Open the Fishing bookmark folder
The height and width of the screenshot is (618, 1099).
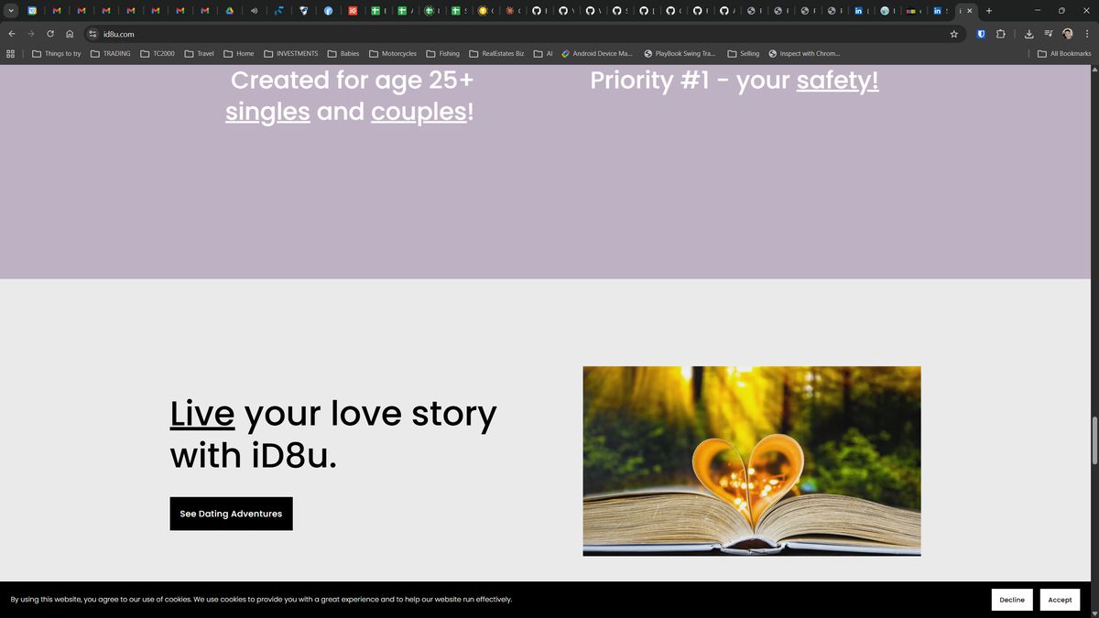coord(443,54)
